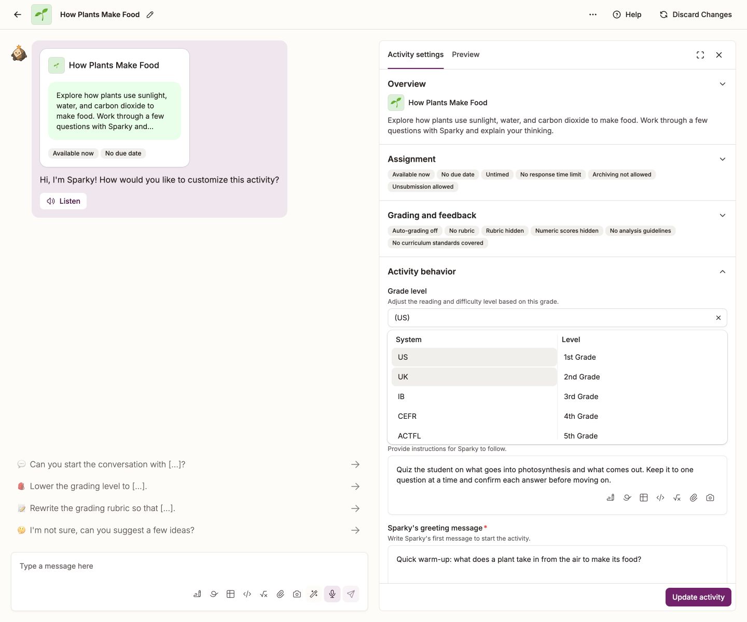This screenshot has width=747, height=622.
Task: Click the scribble icon in the message box
Action: click(214, 594)
